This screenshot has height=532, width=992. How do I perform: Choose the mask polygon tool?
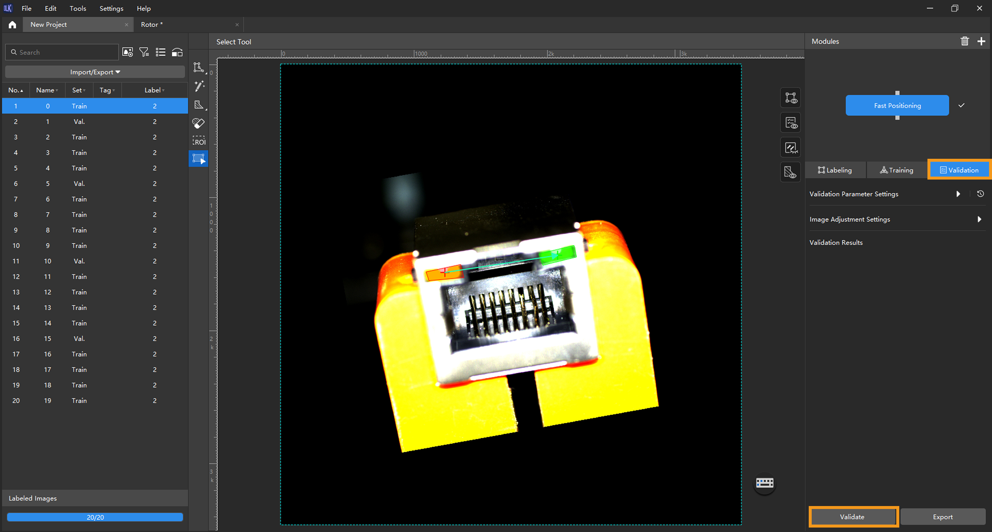[199, 104]
